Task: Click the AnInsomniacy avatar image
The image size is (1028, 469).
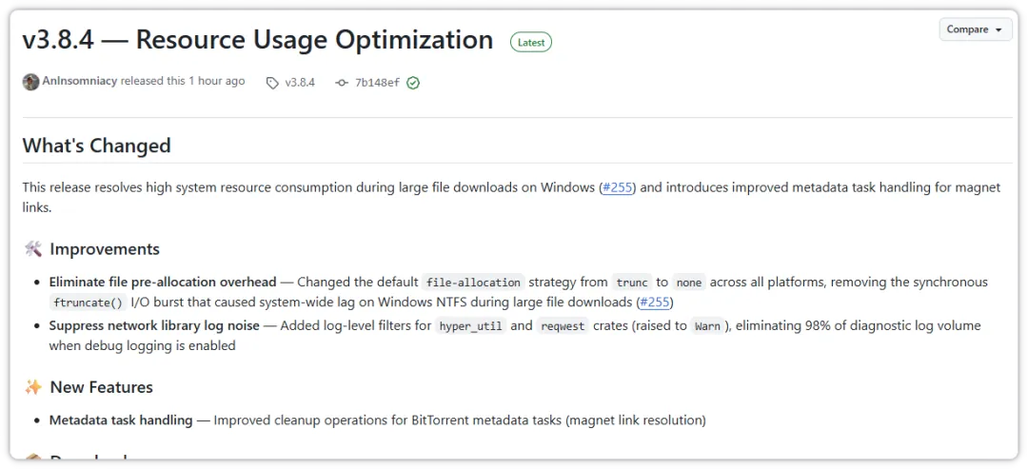Action: click(x=31, y=82)
